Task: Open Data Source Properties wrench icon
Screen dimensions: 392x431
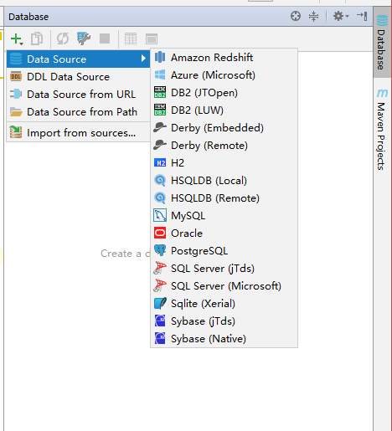Action: click(84, 38)
